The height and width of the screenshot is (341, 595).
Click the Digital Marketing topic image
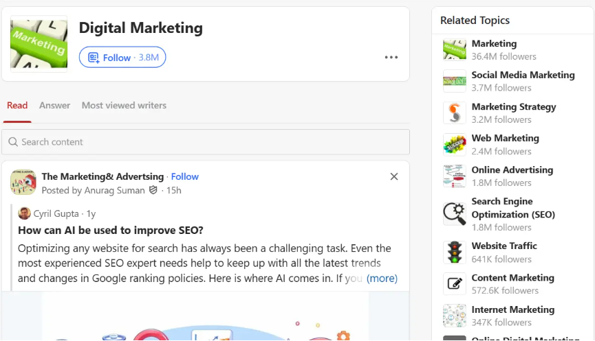39,43
